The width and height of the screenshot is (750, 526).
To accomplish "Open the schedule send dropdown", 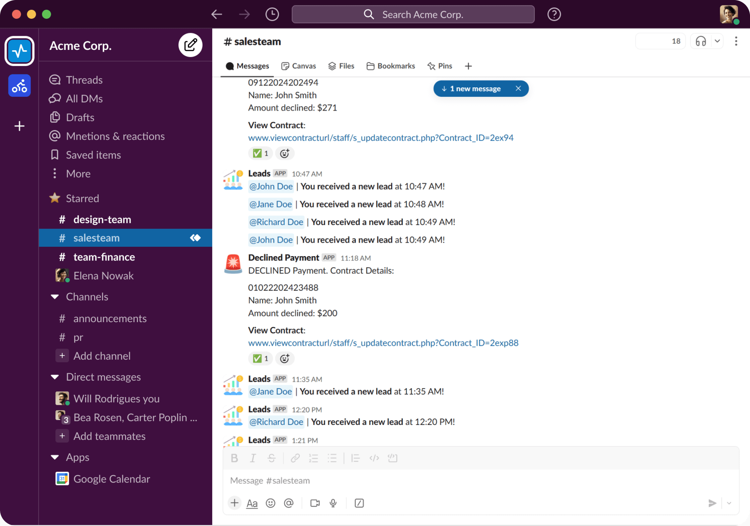I will click(729, 503).
